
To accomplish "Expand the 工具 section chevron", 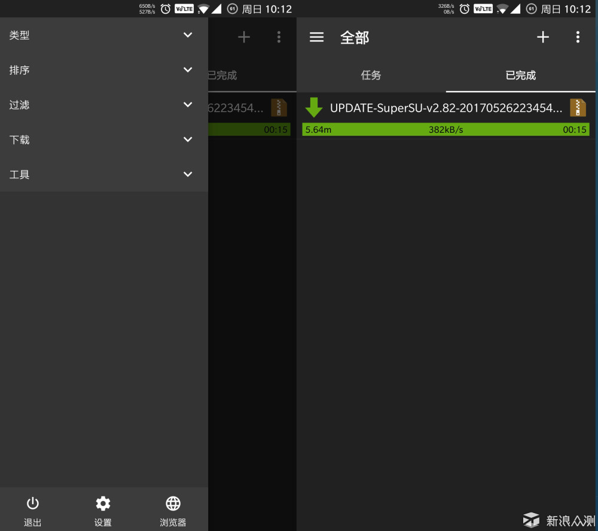I will 188,175.
